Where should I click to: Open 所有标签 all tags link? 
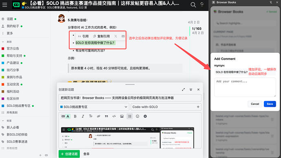click(12, 148)
